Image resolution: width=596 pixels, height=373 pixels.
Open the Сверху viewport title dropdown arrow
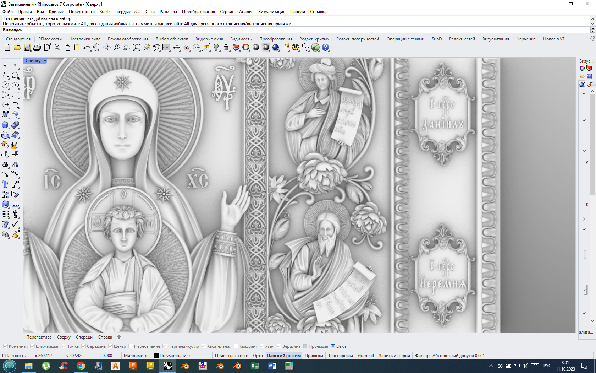click(x=45, y=61)
